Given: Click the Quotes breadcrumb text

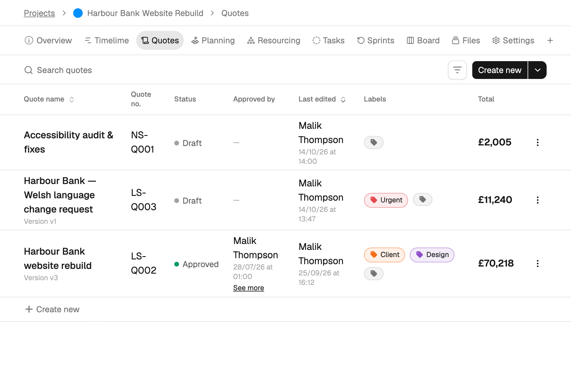Looking at the screenshot, I should coord(235,13).
